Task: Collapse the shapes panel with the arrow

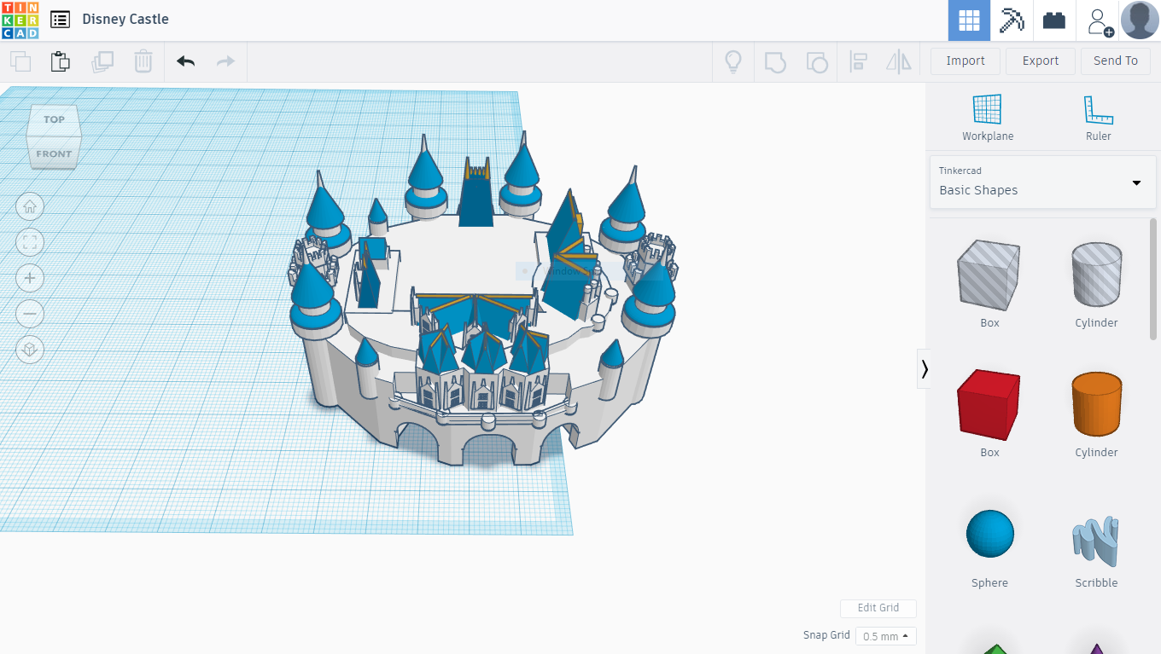Action: [924, 368]
